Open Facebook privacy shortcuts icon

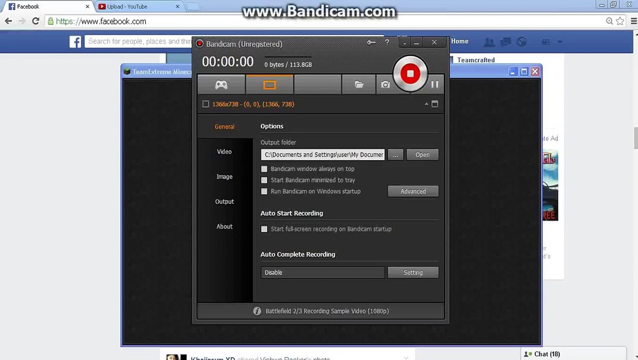coord(546,42)
